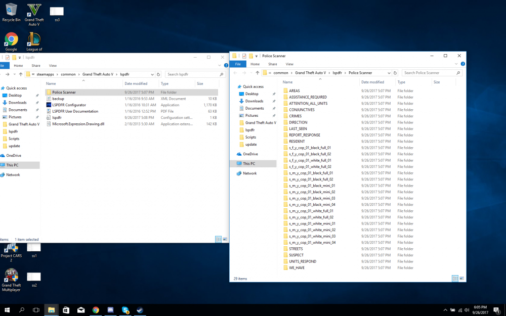Screen dimensions: 506x316
Task: Open Mail app from taskbar
Action: (x=81, y=310)
